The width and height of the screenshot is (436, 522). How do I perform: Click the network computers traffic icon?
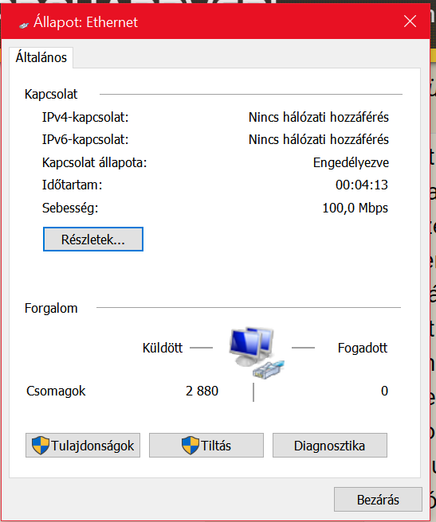click(256, 353)
